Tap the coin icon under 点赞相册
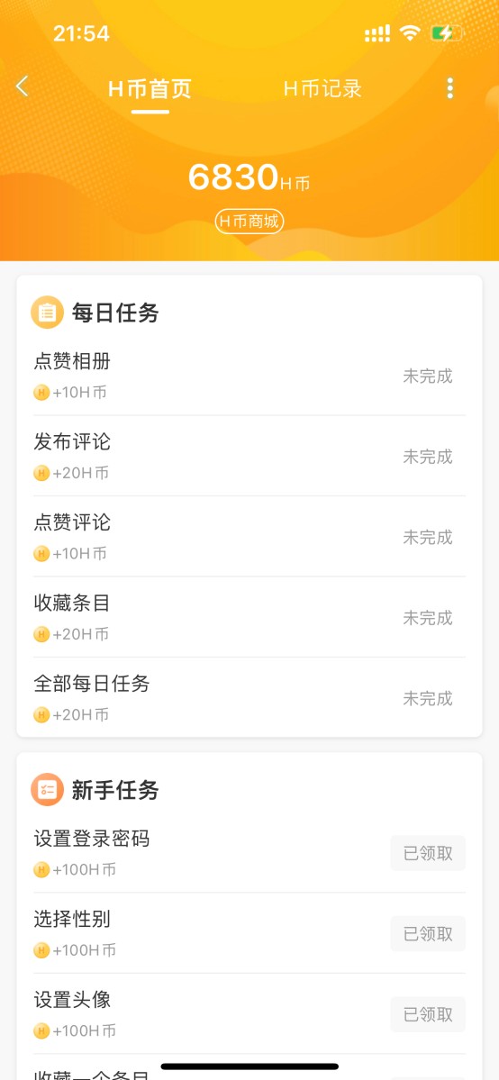Image resolution: width=499 pixels, height=1080 pixels. pyautogui.click(x=41, y=393)
